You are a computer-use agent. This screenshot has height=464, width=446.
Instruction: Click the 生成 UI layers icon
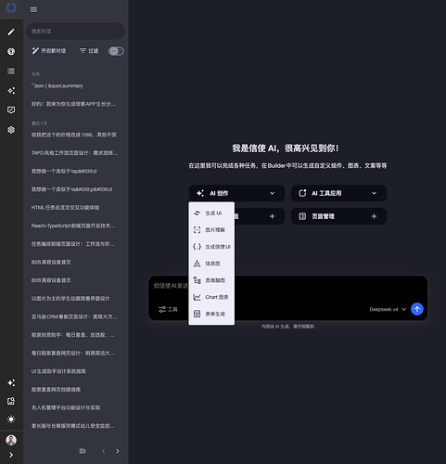pos(197,213)
